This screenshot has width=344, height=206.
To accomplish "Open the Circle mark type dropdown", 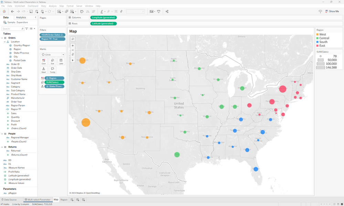I will tap(53, 55).
